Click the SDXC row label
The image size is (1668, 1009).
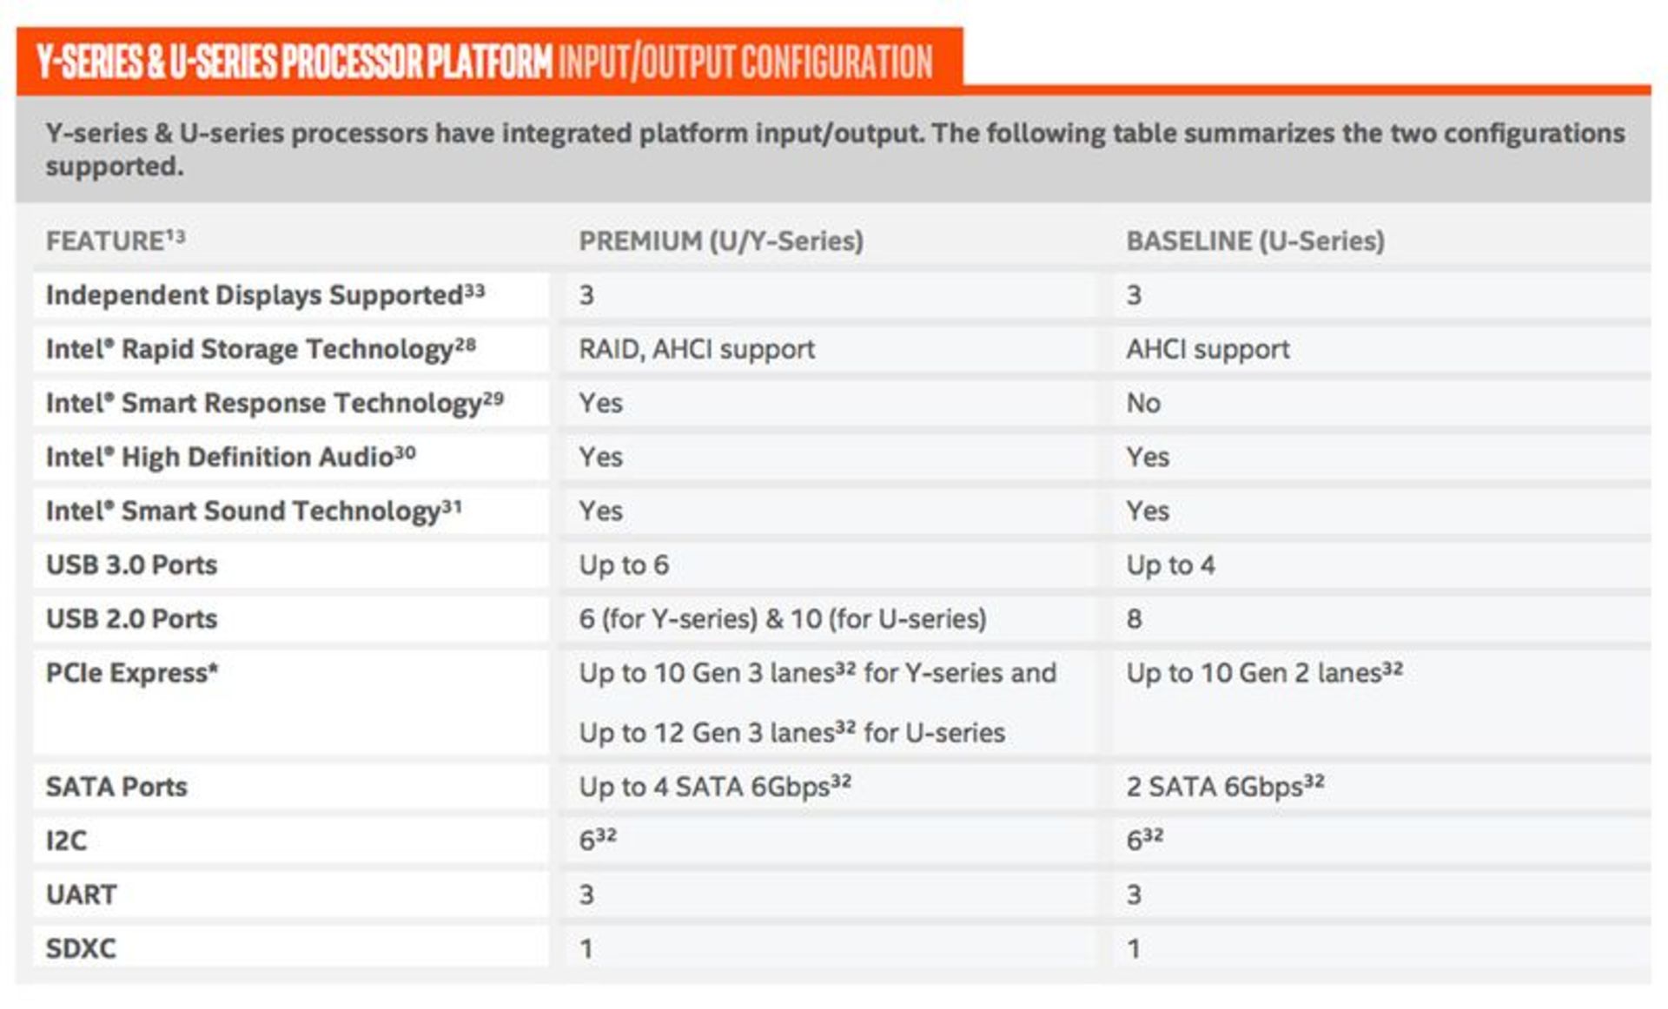[x=81, y=948]
